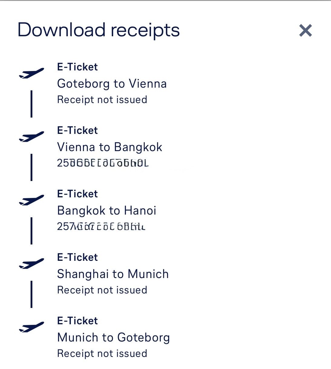Click the Shanghai to Munich airplane icon
The height and width of the screenshot is (369, 331).
tap(31, 264)
